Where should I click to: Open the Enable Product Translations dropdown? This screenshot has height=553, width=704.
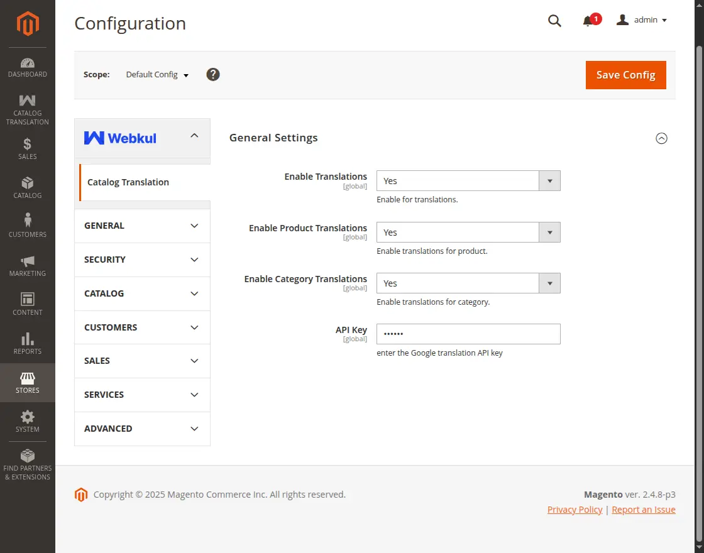click(549, 232)
